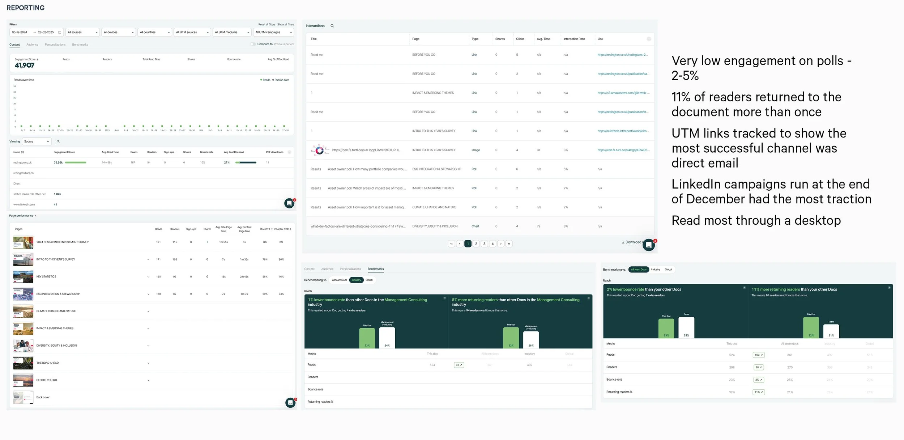Select Industry benchmarking toggle option
The height and width of the screenshot is (440, 904).
(356, 280)
